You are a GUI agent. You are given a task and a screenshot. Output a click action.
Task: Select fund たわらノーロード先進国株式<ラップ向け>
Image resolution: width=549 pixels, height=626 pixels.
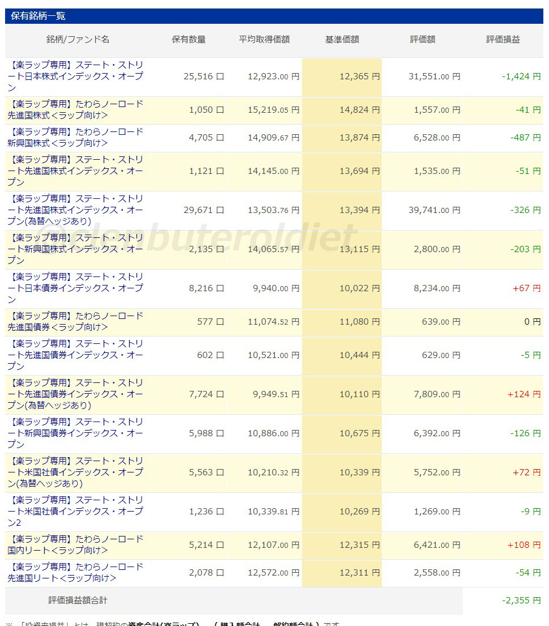point(75,110)
